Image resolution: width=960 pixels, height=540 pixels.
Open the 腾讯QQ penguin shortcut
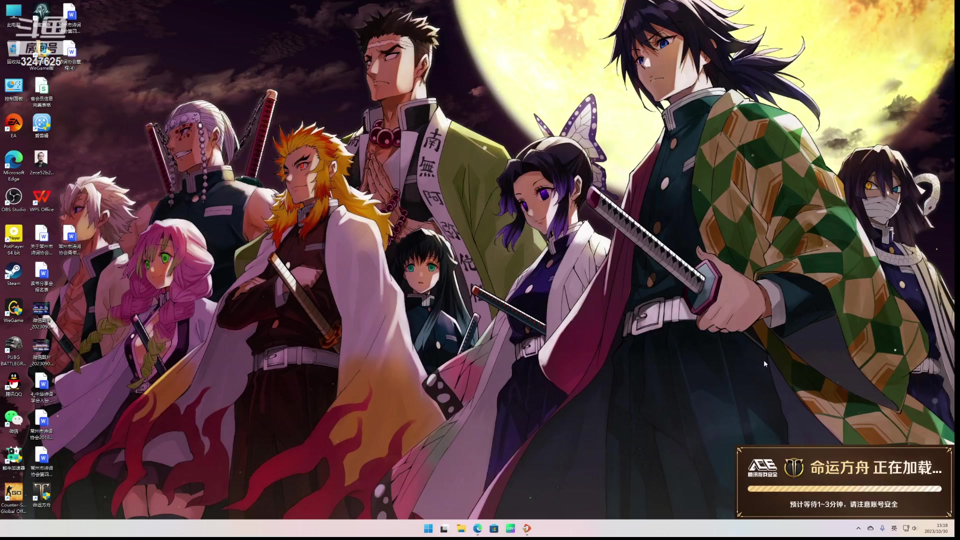[13, 385]
